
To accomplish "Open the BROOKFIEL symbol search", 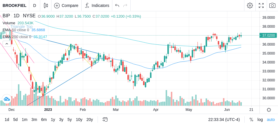I will pos(14,5).
